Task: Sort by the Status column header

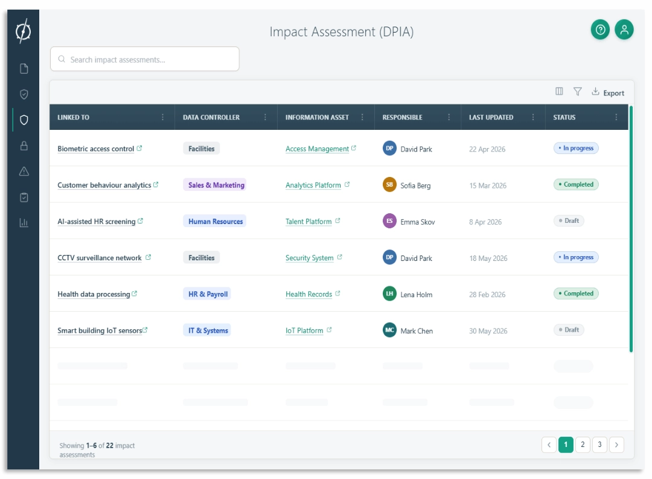Action: pos(564,117)
